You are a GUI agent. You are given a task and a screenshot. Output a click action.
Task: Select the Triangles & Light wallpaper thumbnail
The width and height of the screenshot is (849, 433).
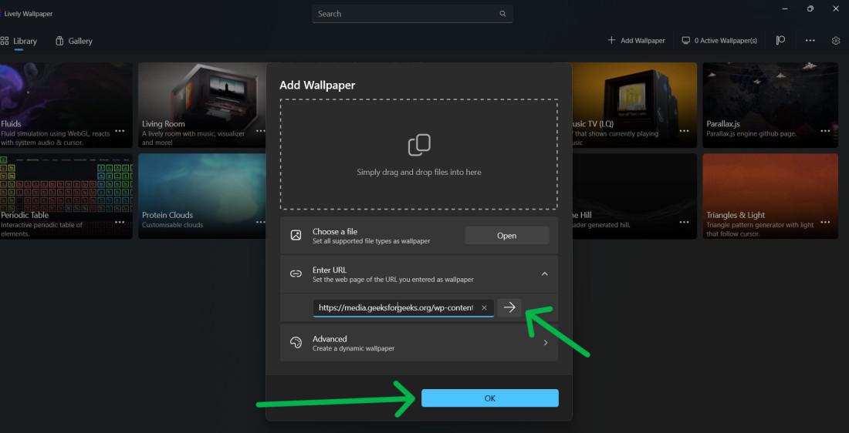(770, 196)
